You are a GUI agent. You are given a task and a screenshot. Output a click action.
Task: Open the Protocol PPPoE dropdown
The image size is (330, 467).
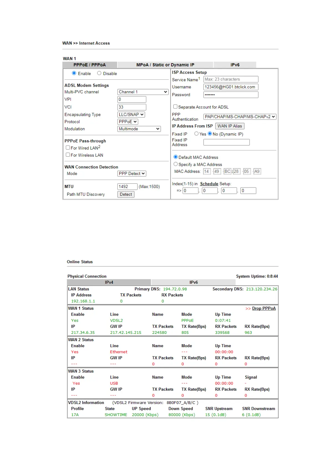pyautogui.click(x=128, y=122)
